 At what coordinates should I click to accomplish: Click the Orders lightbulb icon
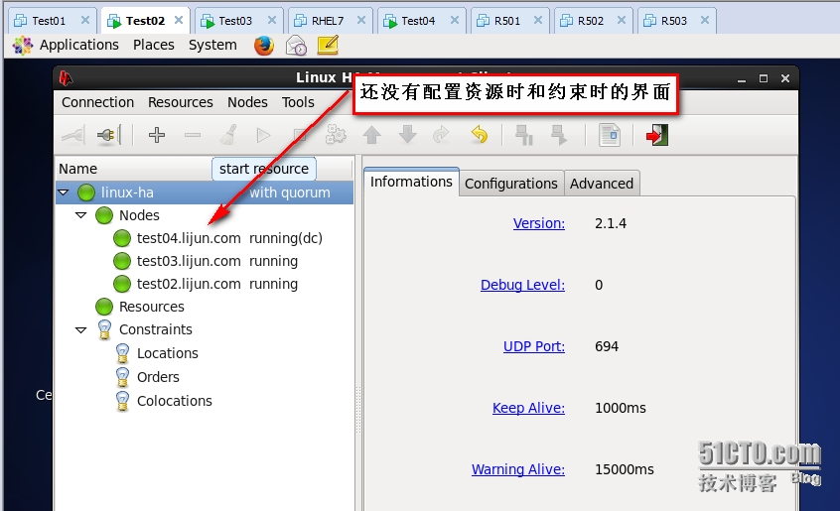[122, 377]
